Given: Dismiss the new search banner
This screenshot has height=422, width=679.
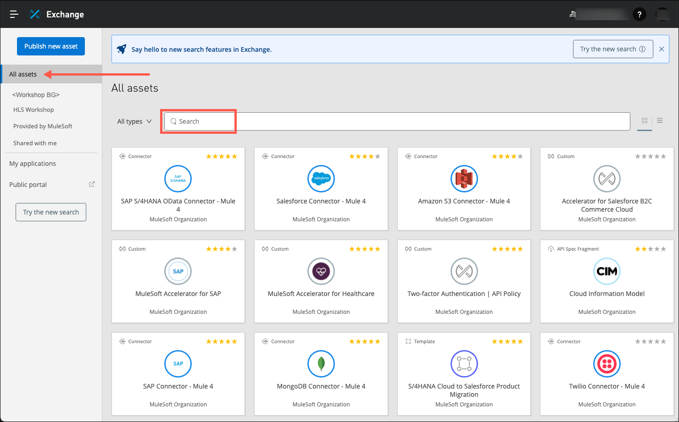Looking at the screenshot, I should (x=662, y=49).
